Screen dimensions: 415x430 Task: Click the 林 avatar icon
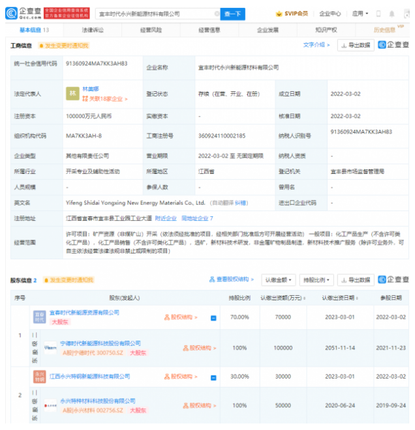pyautogui.click(x=72, y=94)
